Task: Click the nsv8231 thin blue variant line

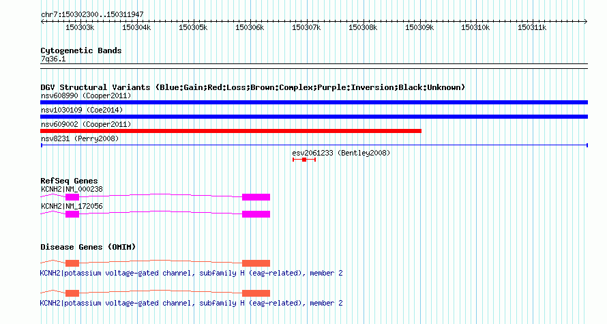Action: click(314, 145)
